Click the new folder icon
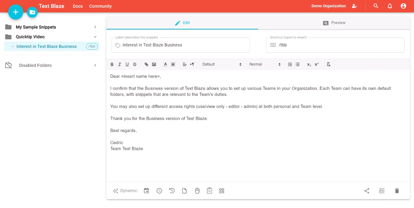414x208 pixels. pos(32,12)
